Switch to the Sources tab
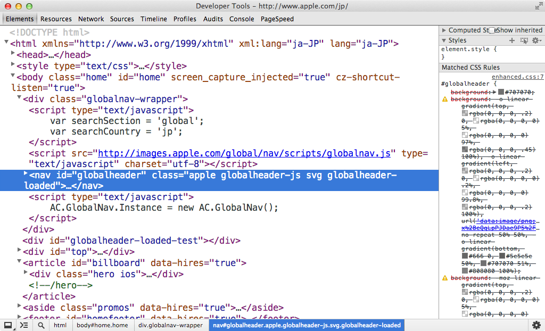 click(x=122, y=19)
